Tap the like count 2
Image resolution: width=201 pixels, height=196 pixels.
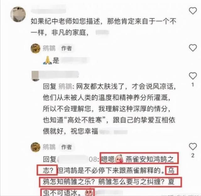[193, 155]
